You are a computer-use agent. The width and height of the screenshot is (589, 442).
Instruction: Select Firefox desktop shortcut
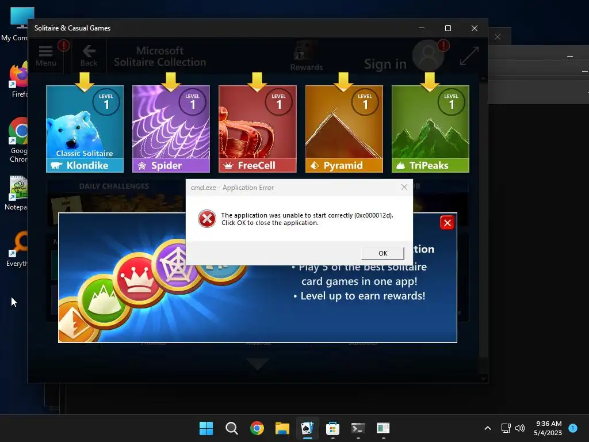(18, 79)
